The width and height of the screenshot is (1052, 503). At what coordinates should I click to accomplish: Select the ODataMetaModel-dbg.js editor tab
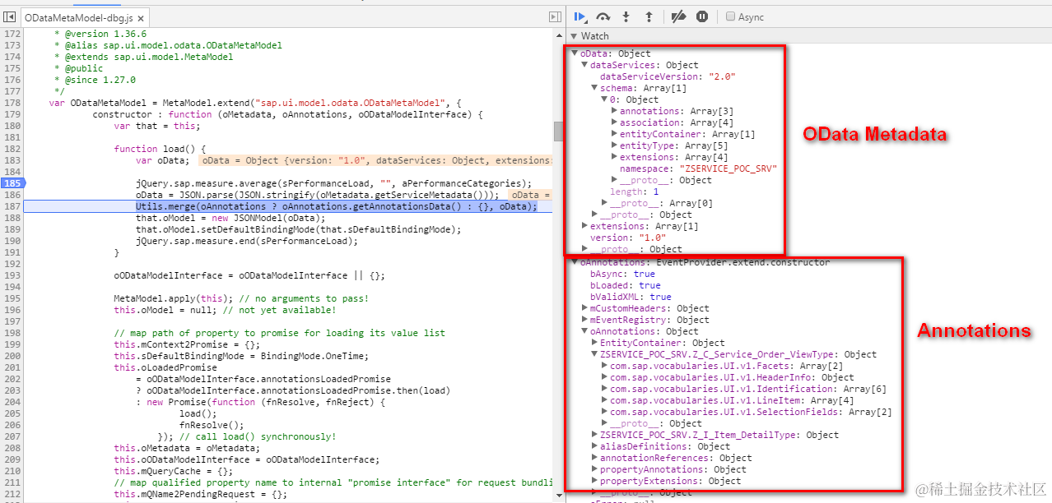[86, 17]
